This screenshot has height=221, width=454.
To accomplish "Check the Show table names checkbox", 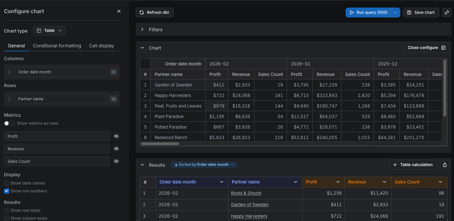I will click(7, 183).
